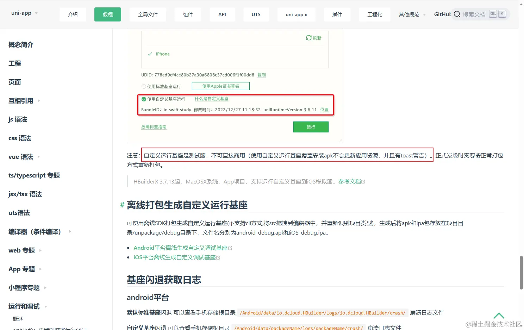The image size is (524, 330).
Task: Click the 基座闪退获取日志 heading
Action: pos(164,280)
